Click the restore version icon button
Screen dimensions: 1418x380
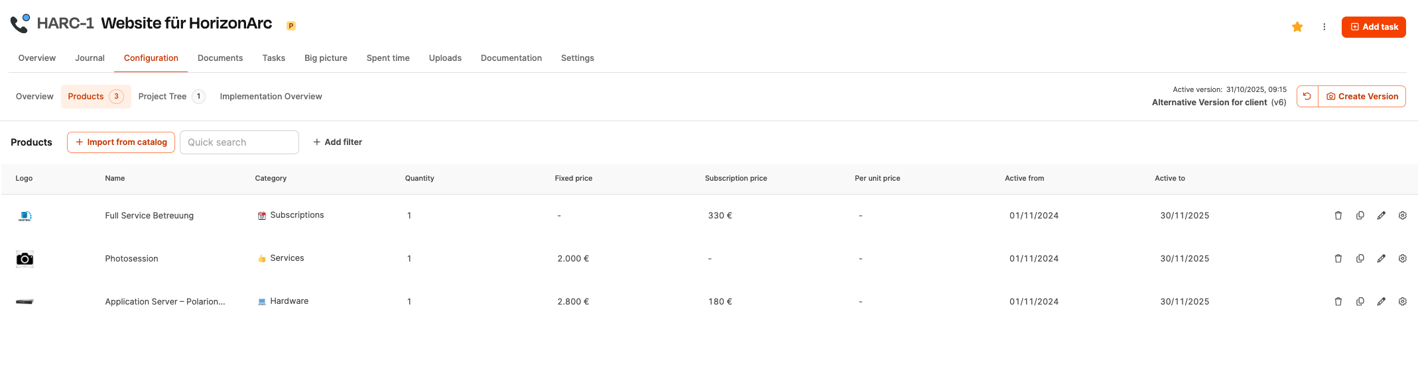[x=1307, y=97]
